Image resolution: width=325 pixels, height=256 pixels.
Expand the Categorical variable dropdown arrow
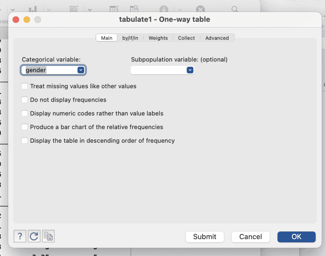click(81, 70)
